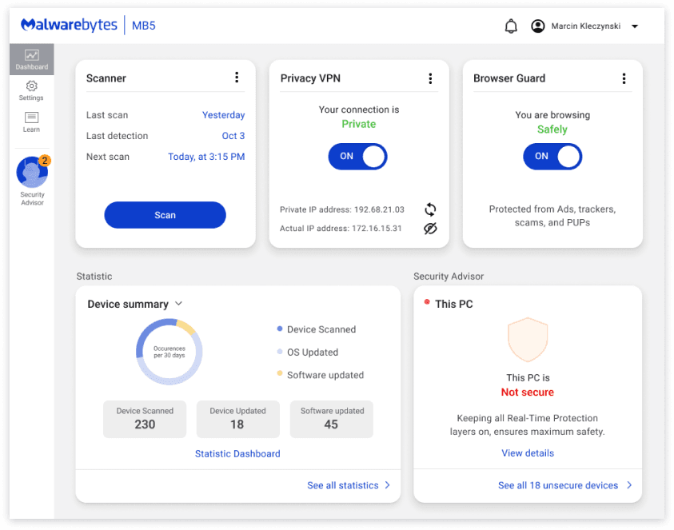
Task: Click the Browser Guard card title
Action: pos(509,78)
